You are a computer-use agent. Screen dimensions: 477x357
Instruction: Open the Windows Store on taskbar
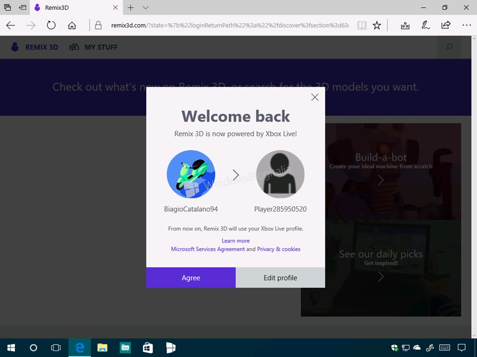(x=148, y=348)
